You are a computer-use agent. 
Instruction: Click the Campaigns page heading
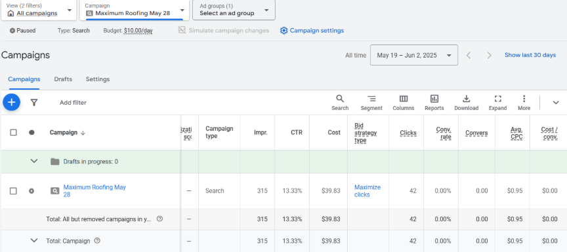click(x=26, y=55)
